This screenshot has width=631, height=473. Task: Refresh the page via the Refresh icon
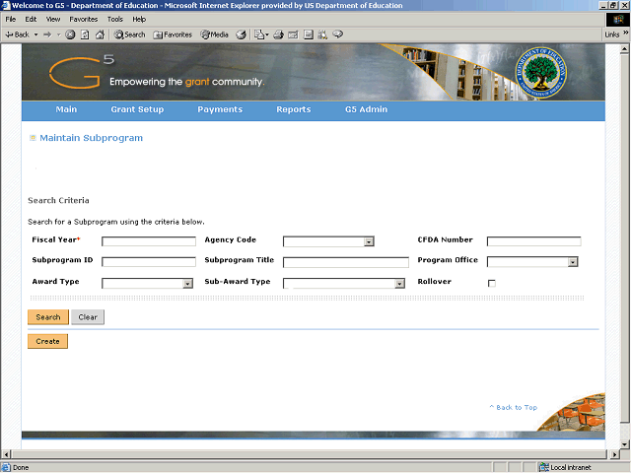click(x=85, y=34)
